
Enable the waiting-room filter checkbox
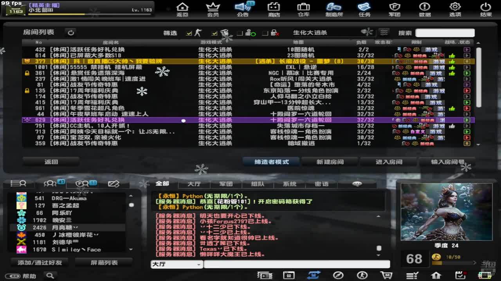pos(240,33)
